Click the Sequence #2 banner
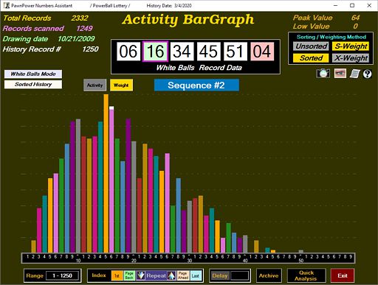The width and height of the screenshot is (378, 285). click(196, 85)
